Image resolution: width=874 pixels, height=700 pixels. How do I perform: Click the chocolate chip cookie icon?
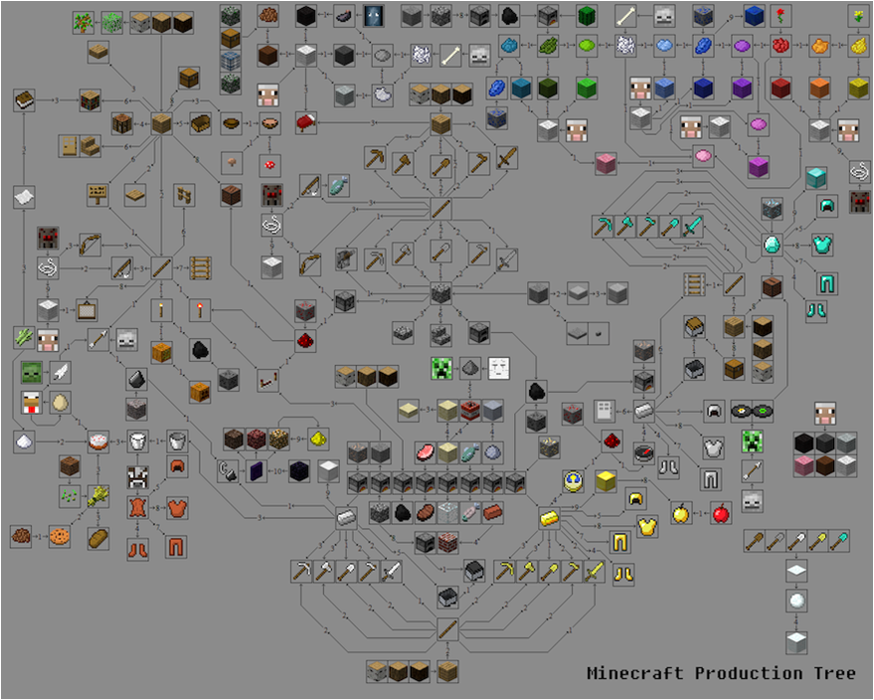pyautogui.click(x=60, y=537)
